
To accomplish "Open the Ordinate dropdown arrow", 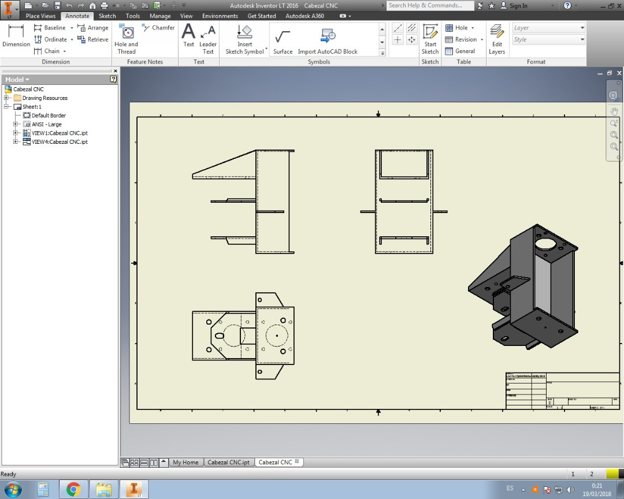I will coord(72,39).
